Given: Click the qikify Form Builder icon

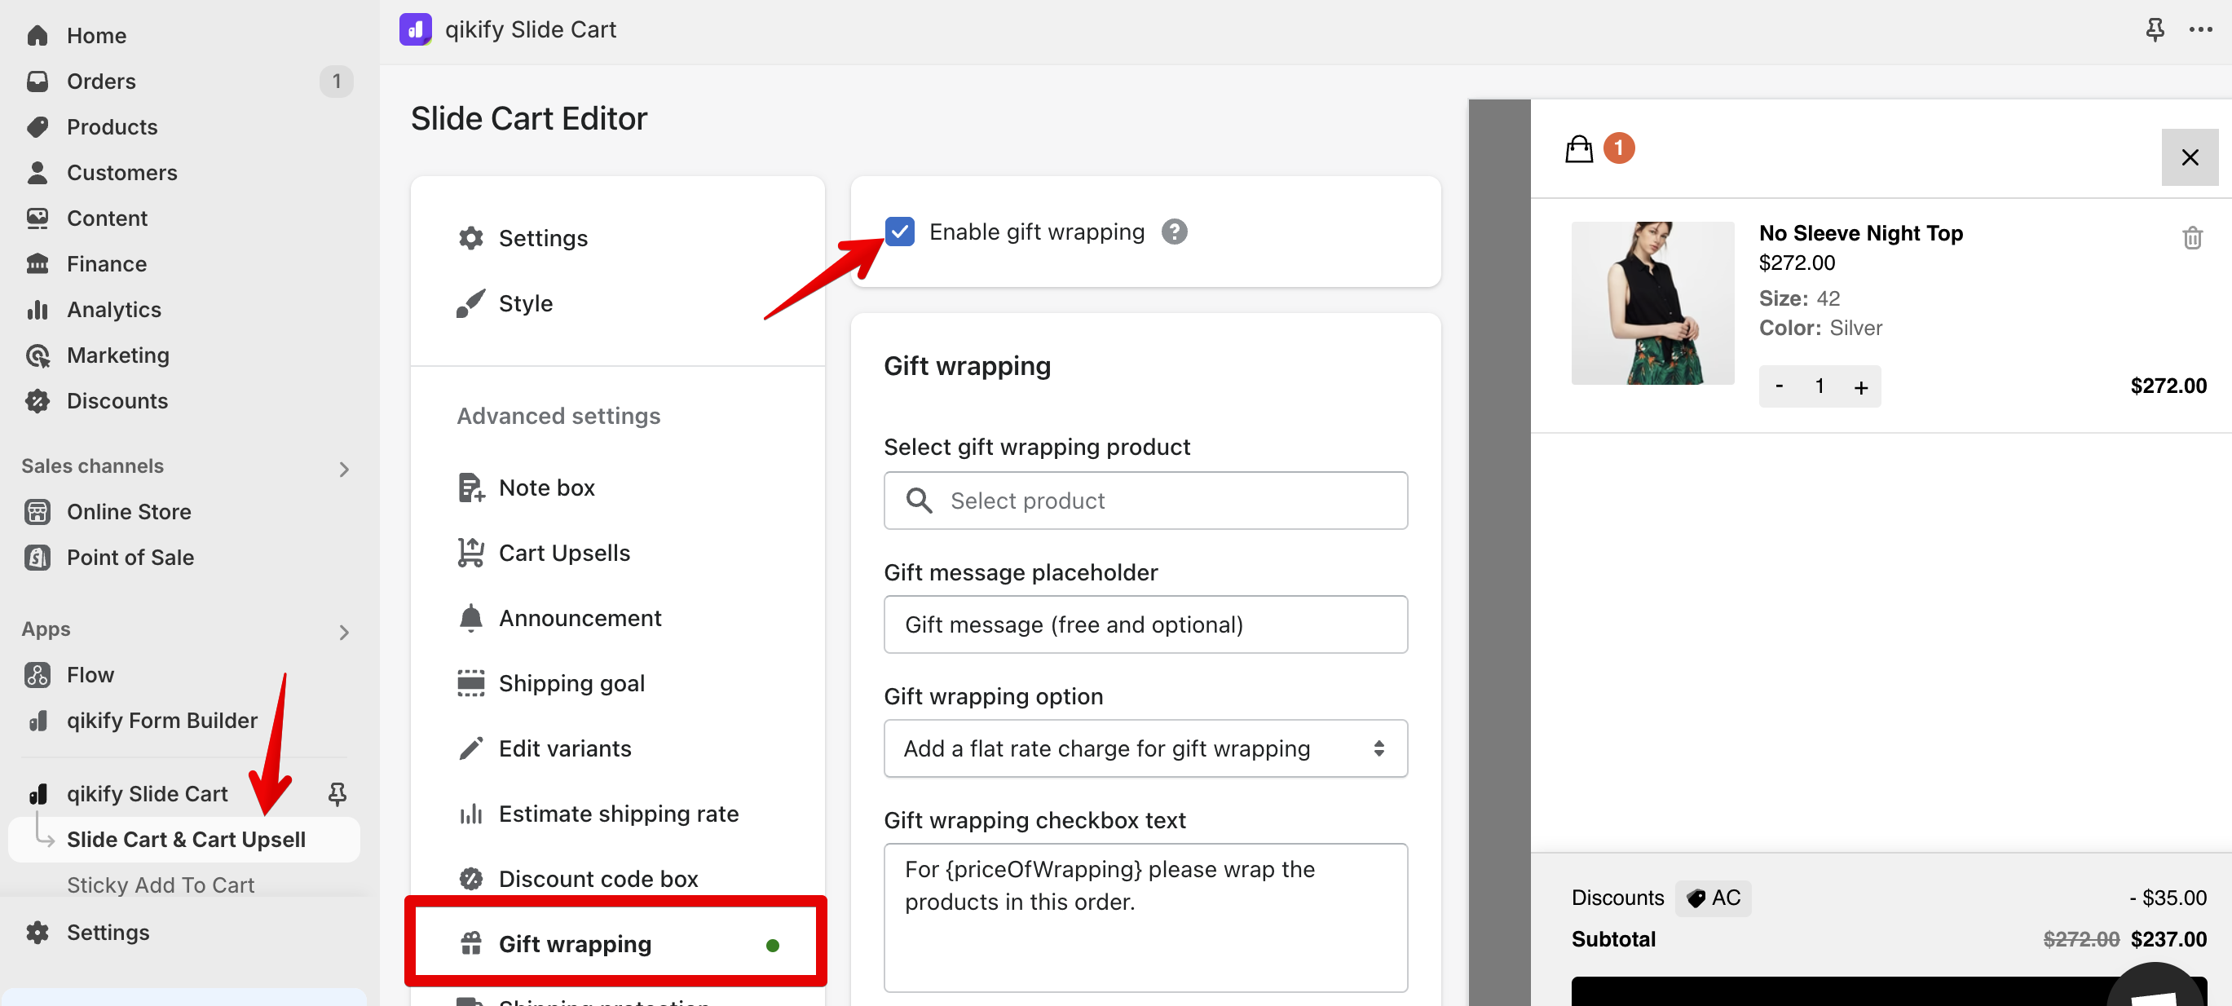Looking at the screenshot, I should coord(37,720).
